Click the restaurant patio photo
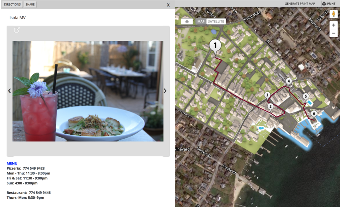Screen dimensions: 340x207 coord(88,91)
